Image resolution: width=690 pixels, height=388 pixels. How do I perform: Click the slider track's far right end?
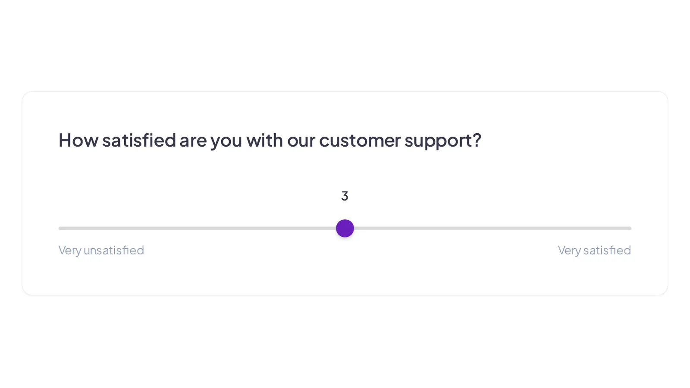(630, 228)
